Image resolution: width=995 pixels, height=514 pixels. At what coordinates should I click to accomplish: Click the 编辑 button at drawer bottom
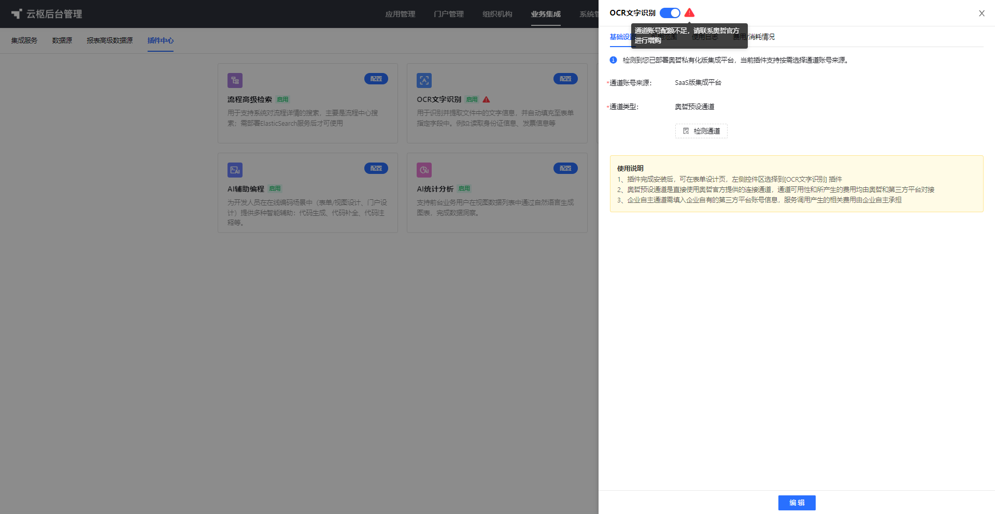(x=797, y=503)
